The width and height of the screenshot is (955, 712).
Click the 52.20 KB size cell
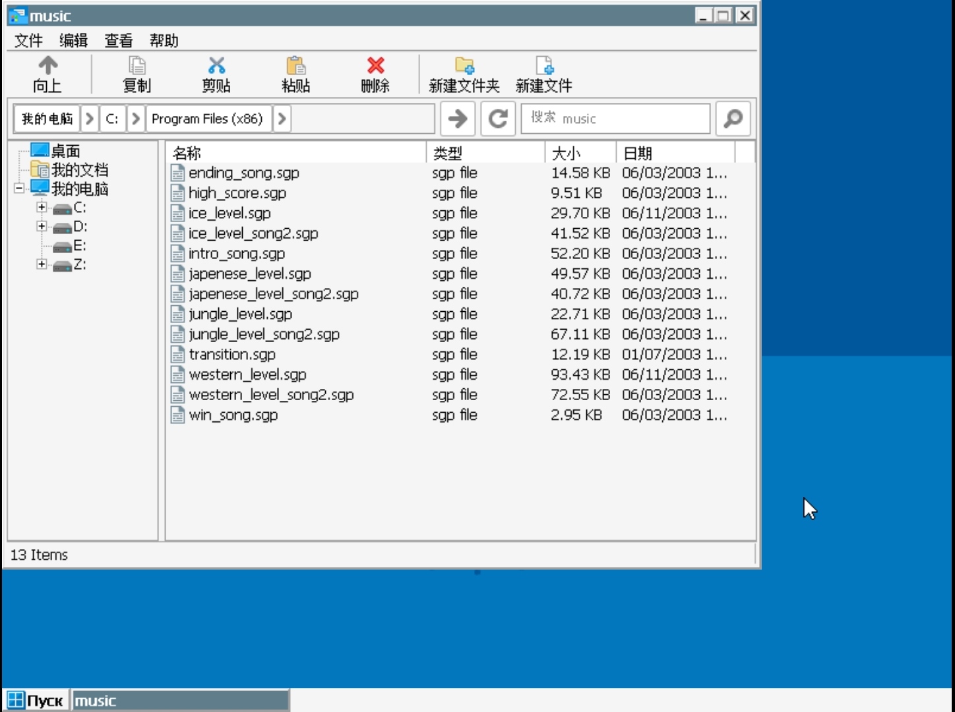point(580,254)
